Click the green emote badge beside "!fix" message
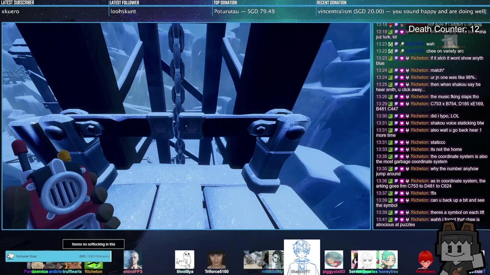 pos(390,193)
